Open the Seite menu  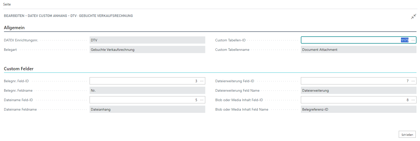[x=7, y=4]
